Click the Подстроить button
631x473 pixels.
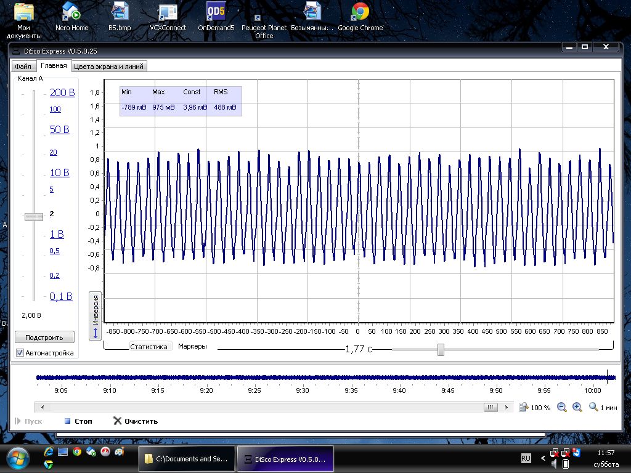coord(44,338)
